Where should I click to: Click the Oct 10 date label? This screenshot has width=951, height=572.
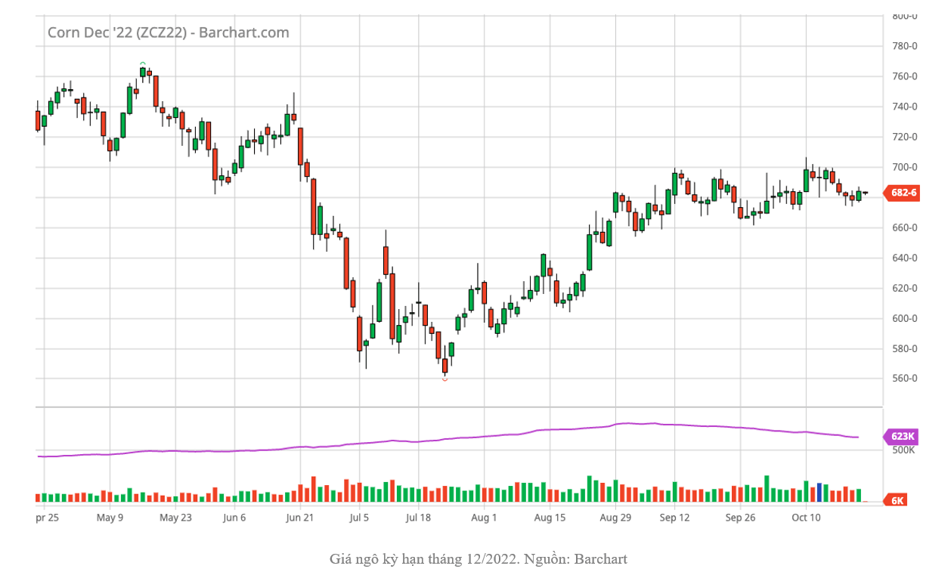806,518
